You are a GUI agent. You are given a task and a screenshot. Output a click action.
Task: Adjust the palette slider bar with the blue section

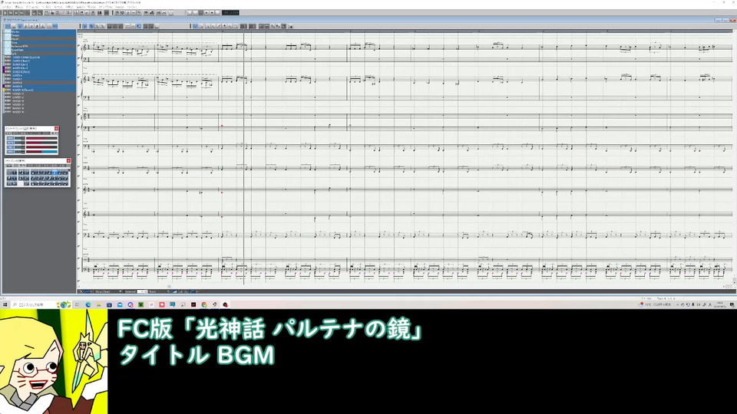tap(41, 152)
